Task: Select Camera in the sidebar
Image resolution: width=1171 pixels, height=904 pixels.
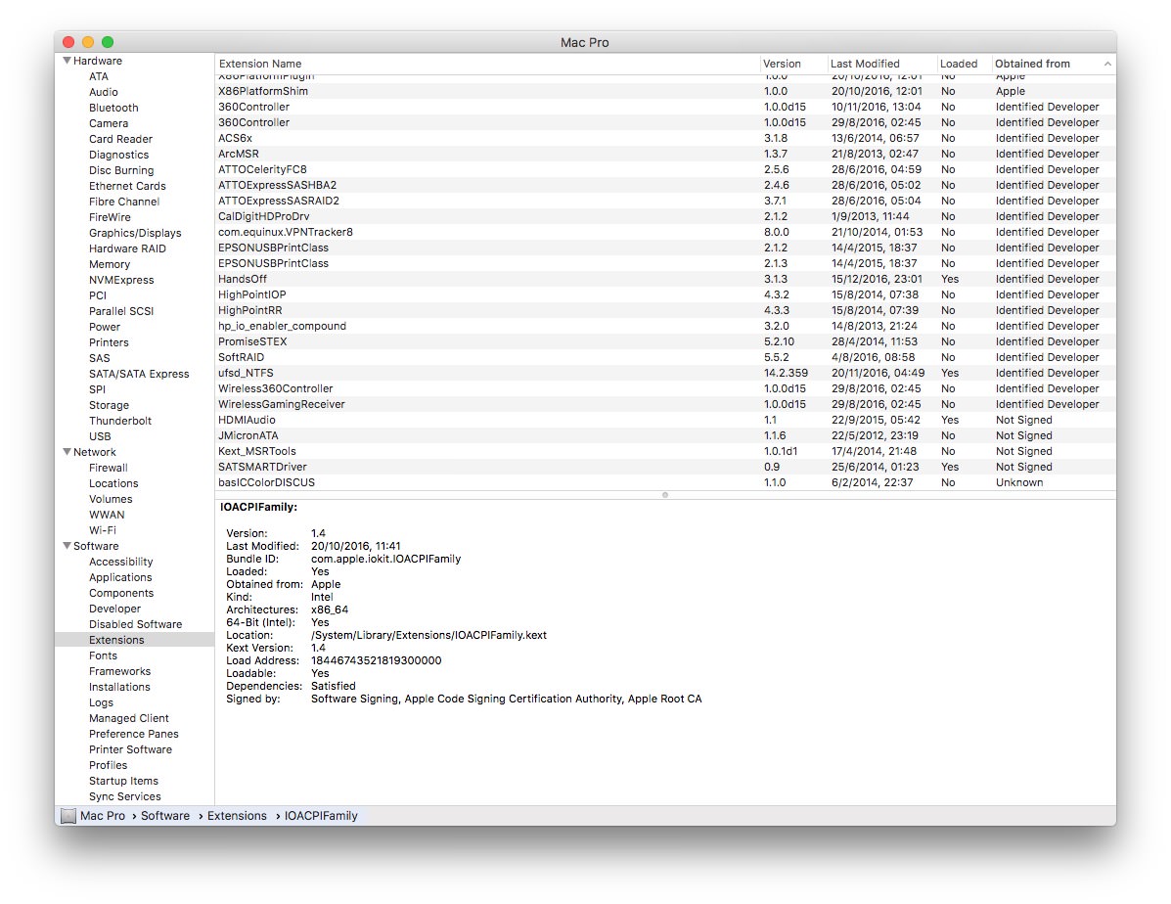Action: [x=109, y=123]
